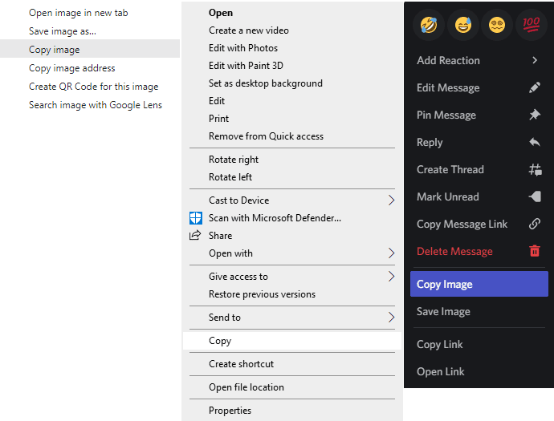Image resolution: width=554 pixels, height=421 pixels.
Task: Click the Share arrow icon
Action: pyautogui.click(x=195, y=236)
